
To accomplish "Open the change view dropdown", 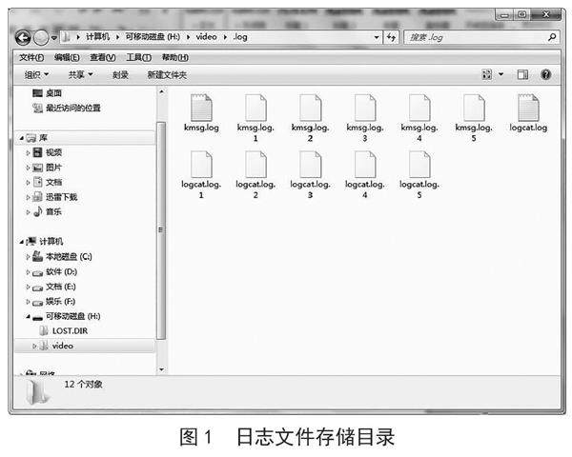I will coord(502,74).
